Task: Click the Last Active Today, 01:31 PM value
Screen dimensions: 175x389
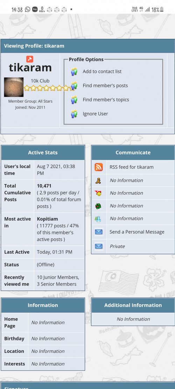Action: 55,252
